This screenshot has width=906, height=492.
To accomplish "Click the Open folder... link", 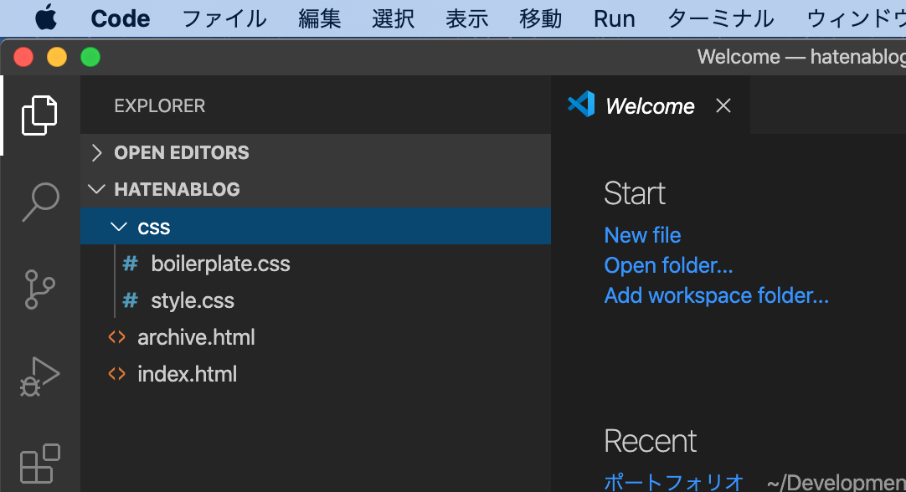I will [x=668, y=265].
